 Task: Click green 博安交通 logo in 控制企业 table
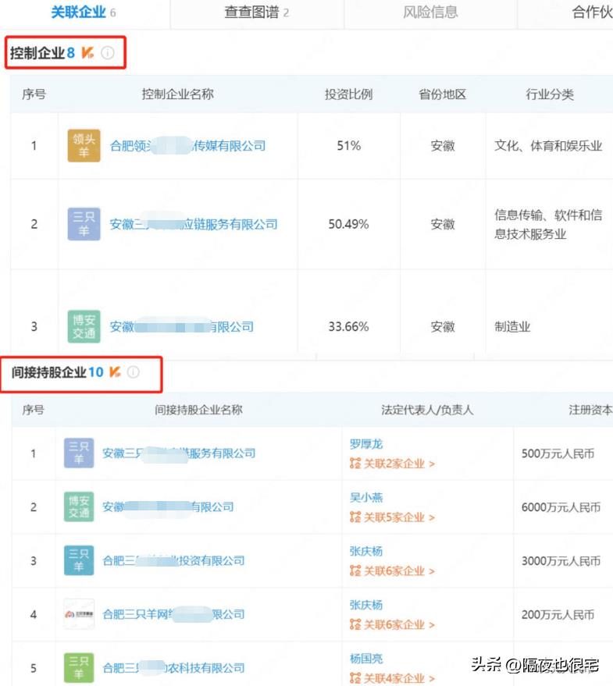[x=84, y=327]
